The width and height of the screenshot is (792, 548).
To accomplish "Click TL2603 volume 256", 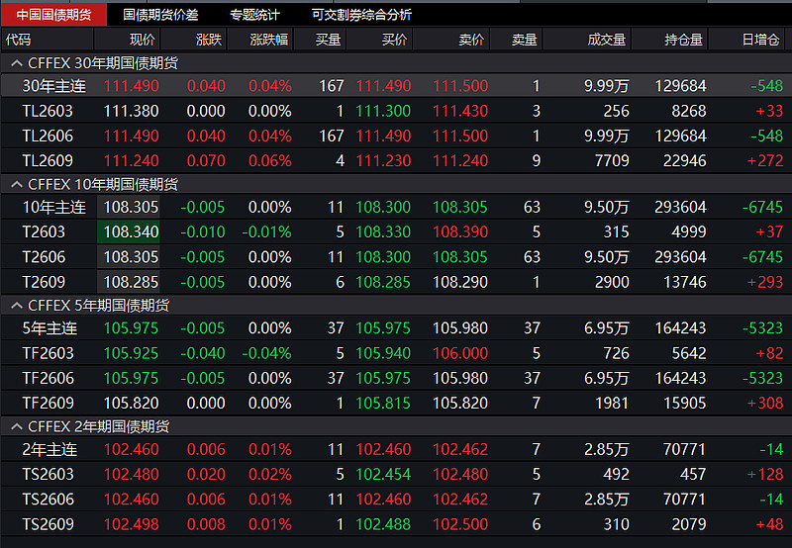I will coord(616,111).
